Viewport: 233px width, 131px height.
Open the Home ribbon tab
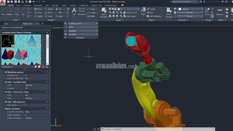10,5
